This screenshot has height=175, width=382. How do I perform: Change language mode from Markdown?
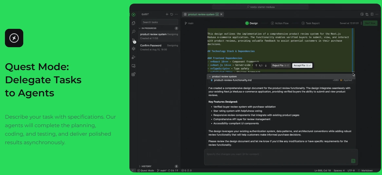(365, 170)
